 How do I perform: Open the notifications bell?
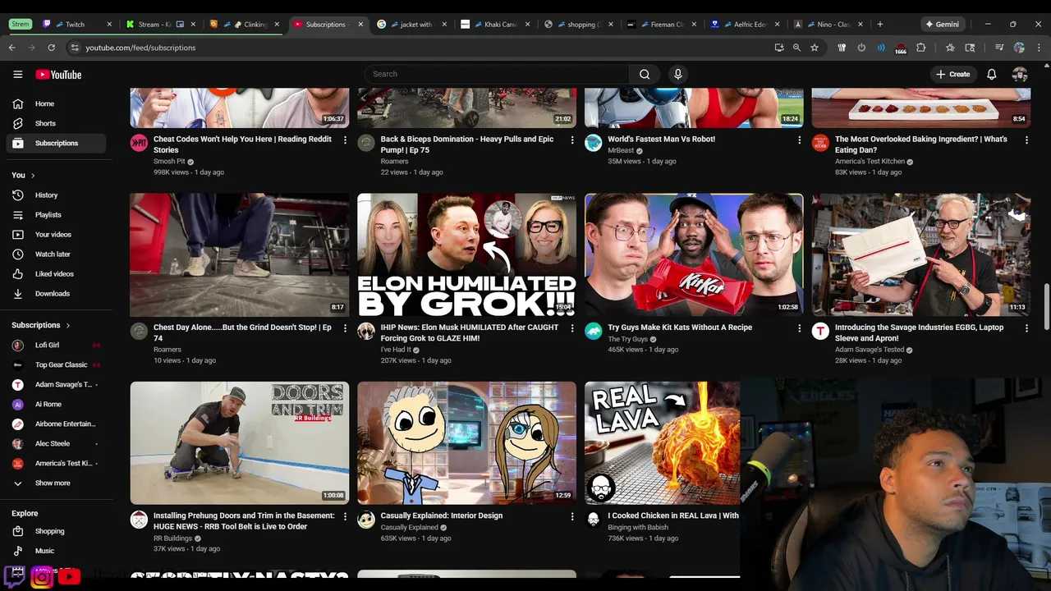(992, 74)
